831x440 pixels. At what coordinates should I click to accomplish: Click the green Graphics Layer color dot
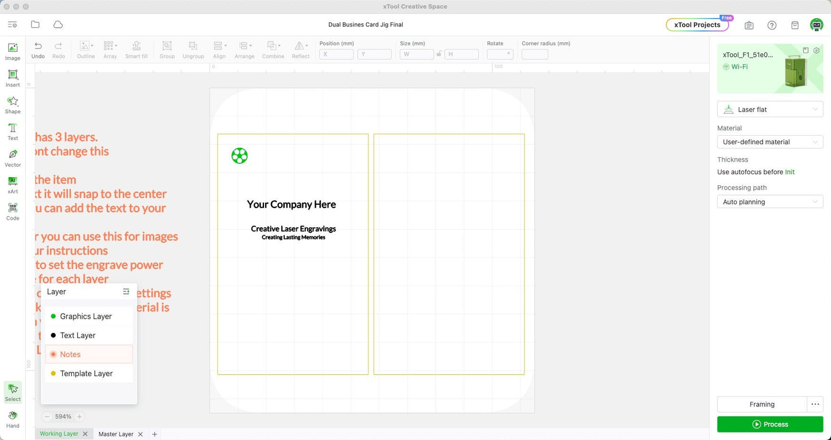[x=53, y=316]
